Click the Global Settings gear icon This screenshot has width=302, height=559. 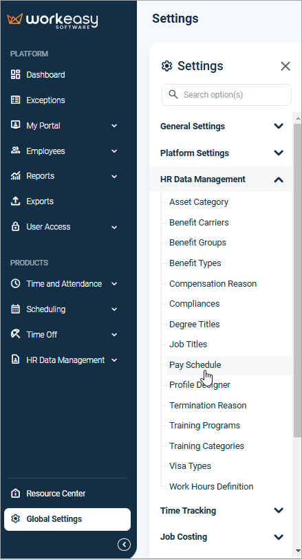click(15, 518)
